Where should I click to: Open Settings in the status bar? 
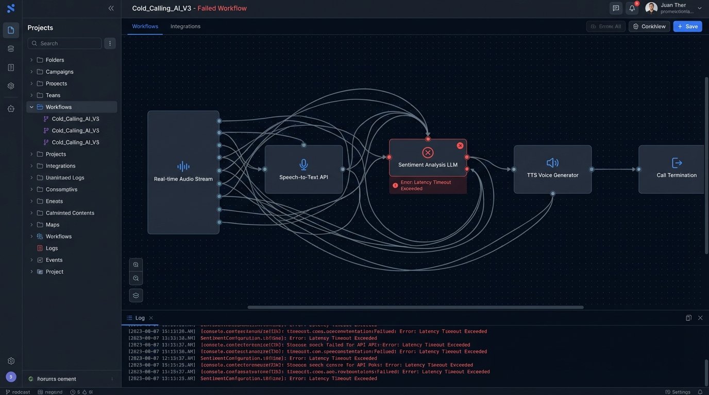click(x=678, y=392)
